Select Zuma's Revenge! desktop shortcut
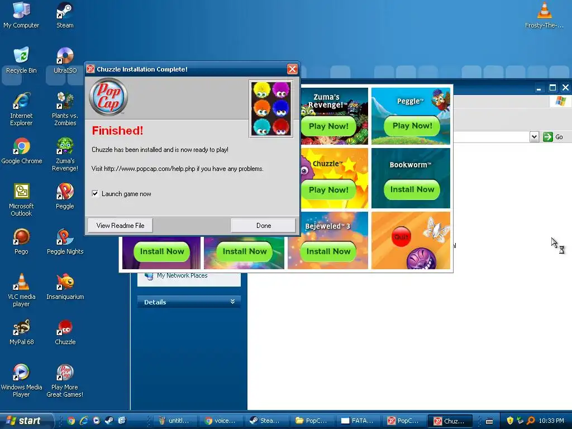This screenshot has height=429, width=572. click(65, 154)
